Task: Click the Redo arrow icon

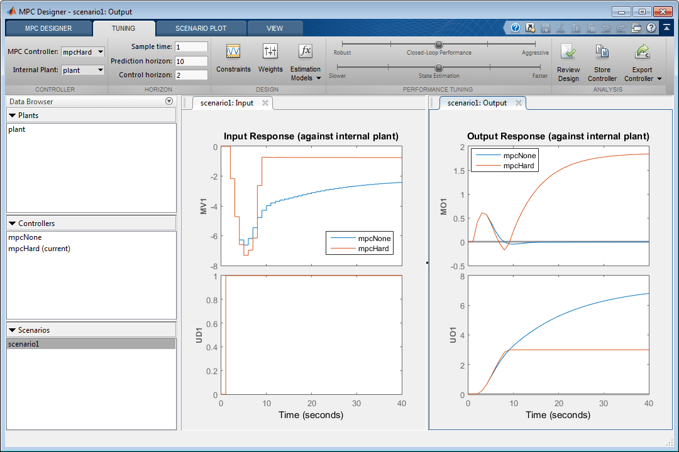Action: coord(621,28)
